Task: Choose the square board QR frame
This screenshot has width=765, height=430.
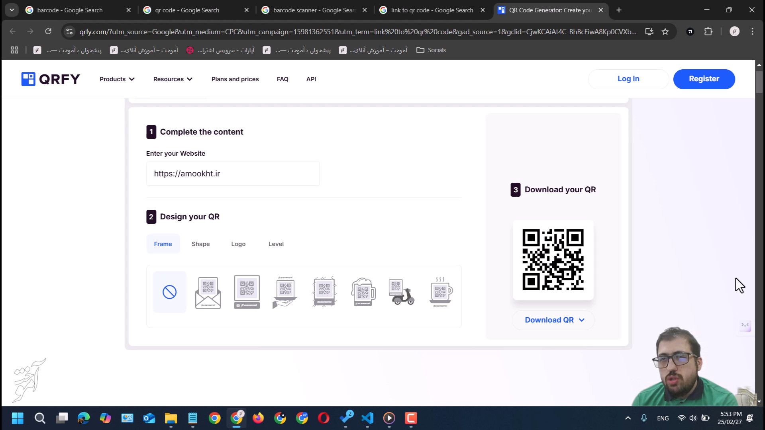Action: [247, 292]
